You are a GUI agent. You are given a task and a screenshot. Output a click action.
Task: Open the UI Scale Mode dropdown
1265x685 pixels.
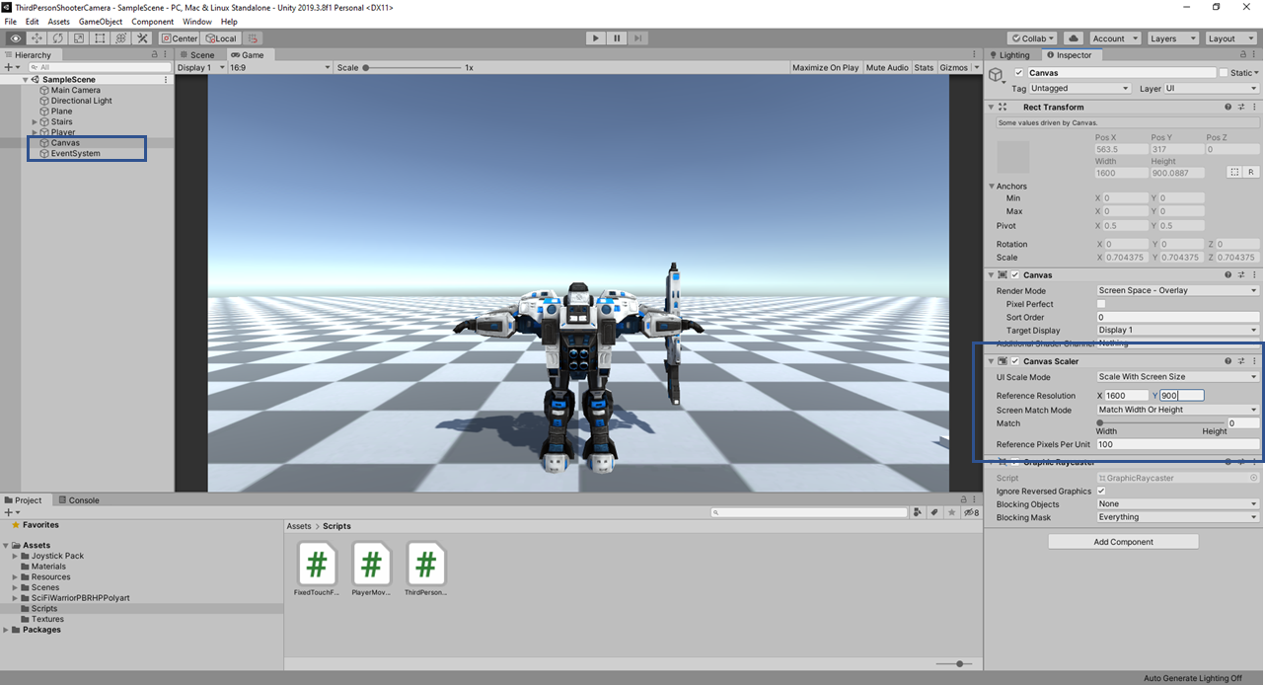click(1178, 377)
